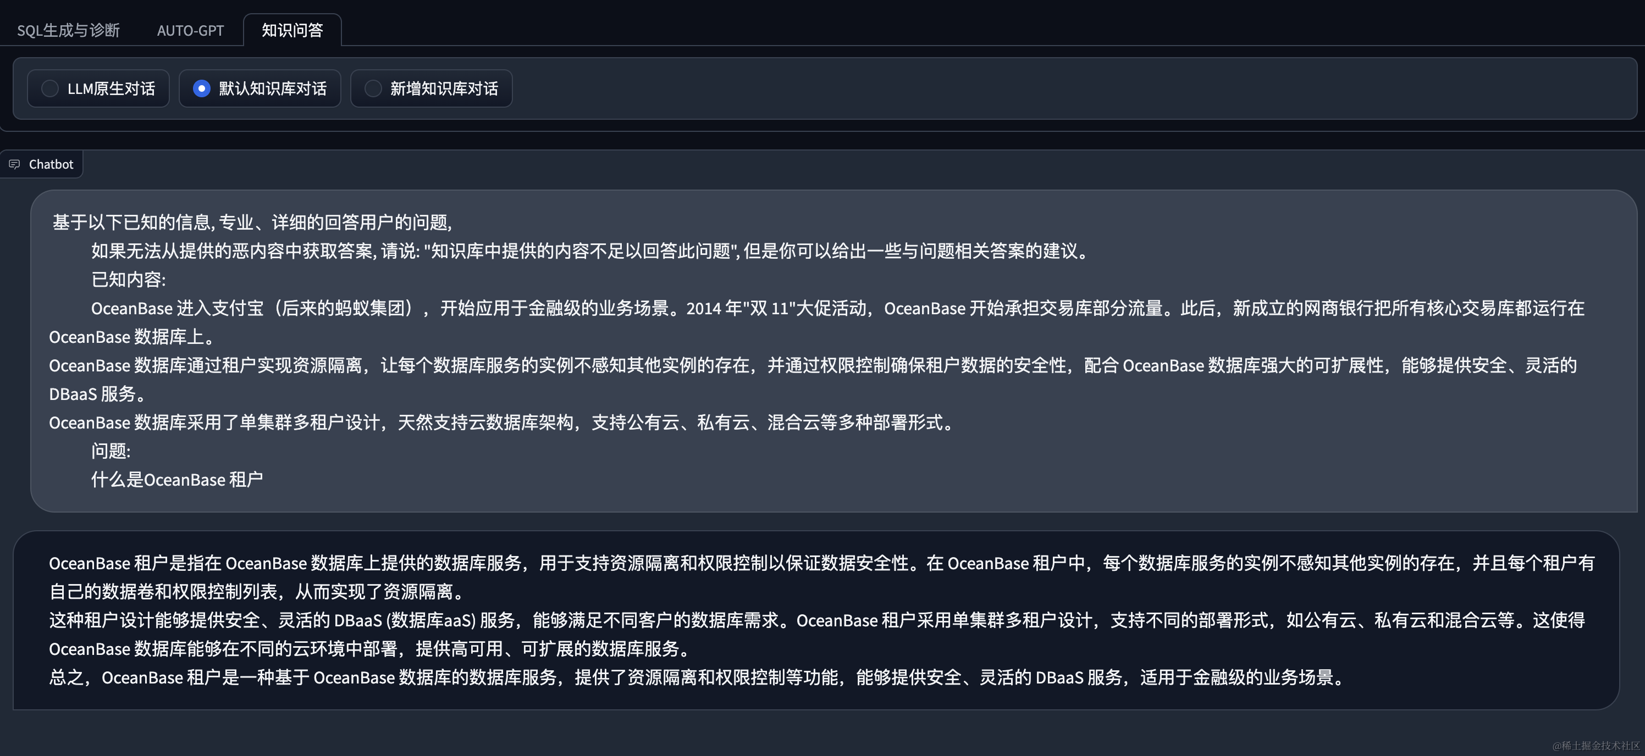Screen dimensions: 1645x756
Task: Click the line about 单集群多租户设计 in the prompt
Action: [x=501, y=423]
